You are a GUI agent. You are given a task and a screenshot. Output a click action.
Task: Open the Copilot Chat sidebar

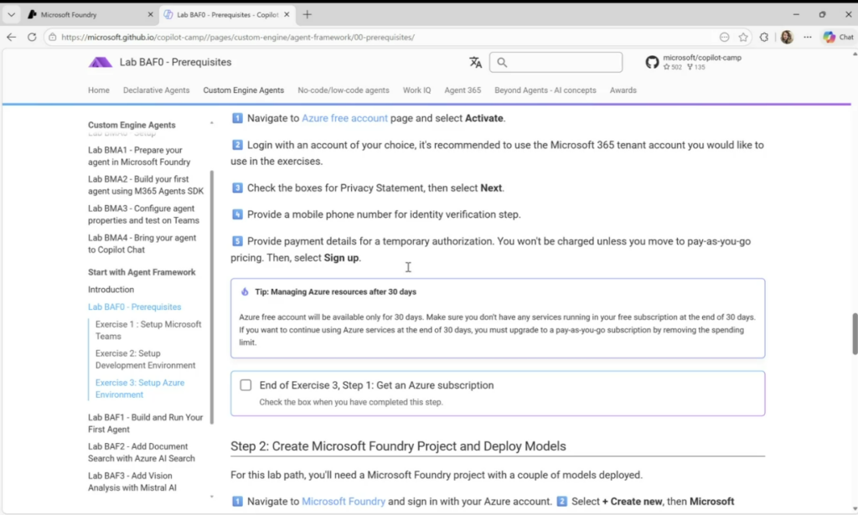(838, 37)
